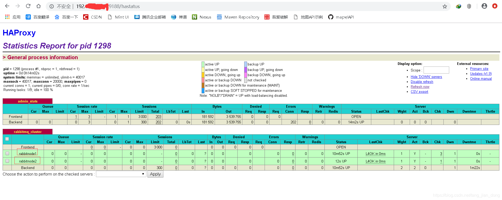This screenshot has height=200, width=502.
Task: Click the admin_stats Frontend row label
Action: pos(15,117)
